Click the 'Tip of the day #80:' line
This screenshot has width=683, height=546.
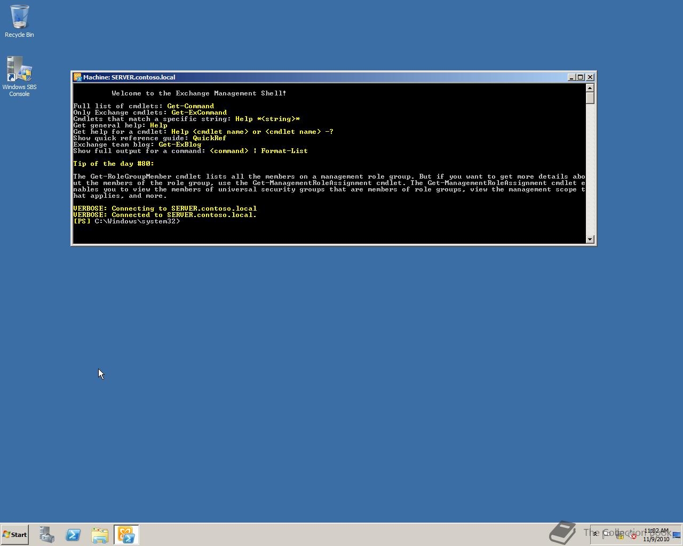click(114, 164)
